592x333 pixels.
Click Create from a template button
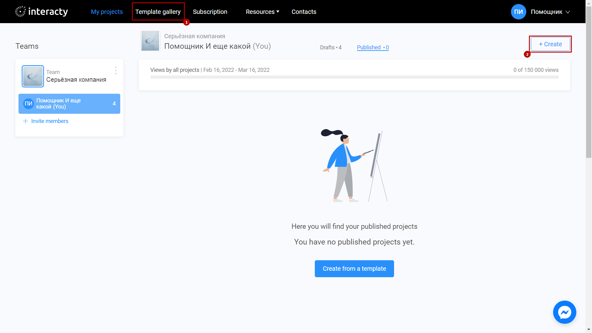[354, 268]
